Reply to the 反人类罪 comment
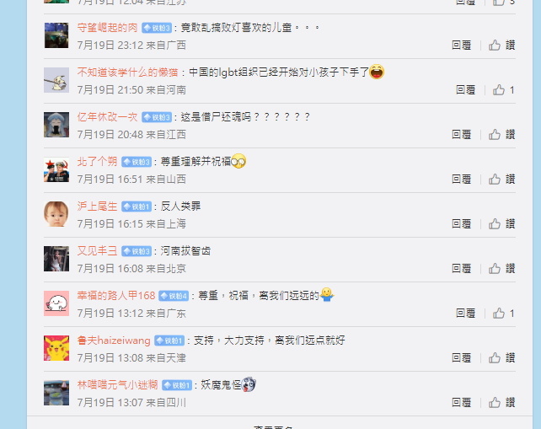This screenshot has height=429, width=541. 461,224
